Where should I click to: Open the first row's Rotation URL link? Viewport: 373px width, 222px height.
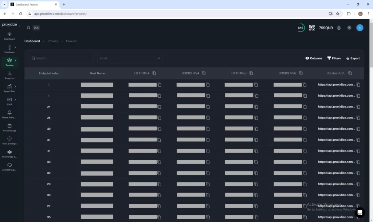[x=336, y=85]
